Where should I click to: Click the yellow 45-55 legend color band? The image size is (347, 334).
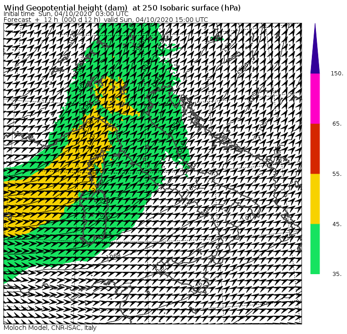[315, 199]
